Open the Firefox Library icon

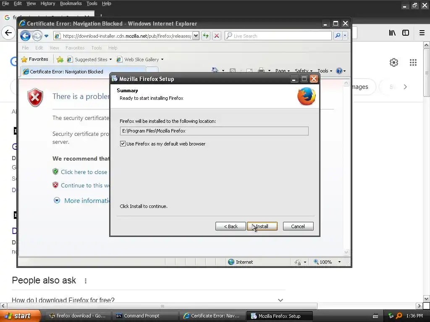pyautogui.click(x=392, y=33)
